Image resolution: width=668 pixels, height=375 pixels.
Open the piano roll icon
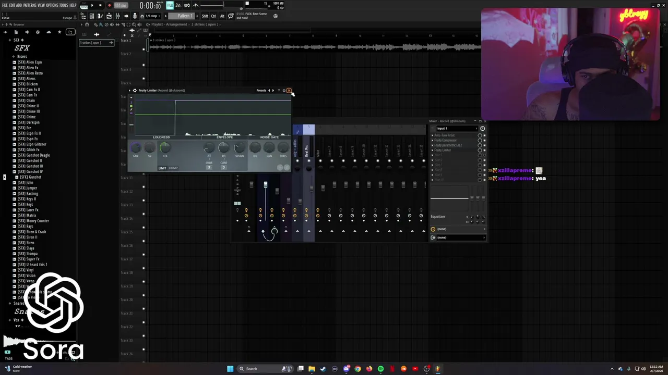pos(100,16)
